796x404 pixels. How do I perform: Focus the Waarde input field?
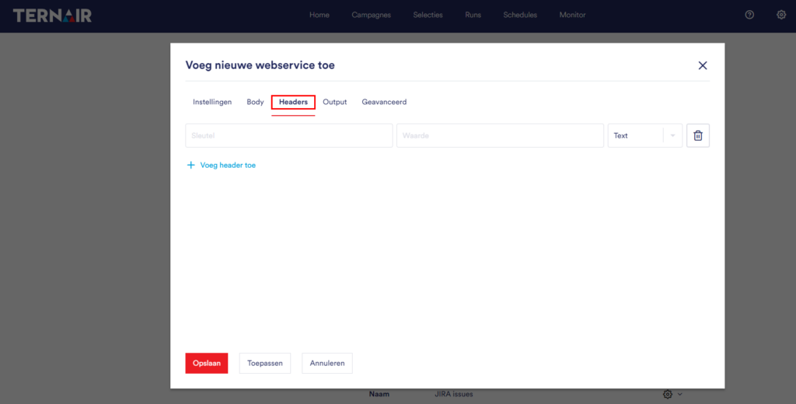[500, 135]
